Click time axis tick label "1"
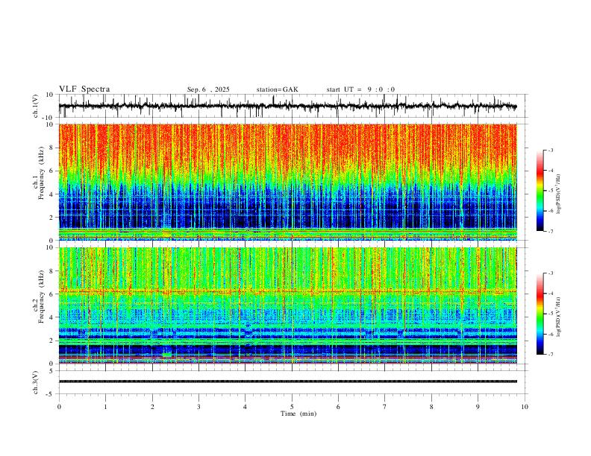591x456 pixels. pos(105,407)
